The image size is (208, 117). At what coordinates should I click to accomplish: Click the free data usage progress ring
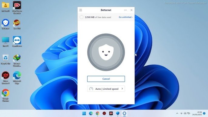(x=82, y=17)
